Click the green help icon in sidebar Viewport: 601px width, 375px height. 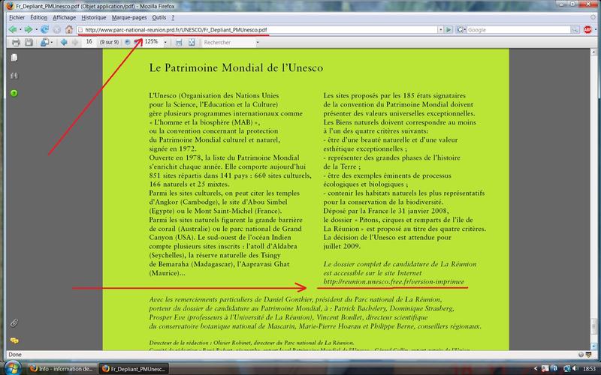pyautogui.click(x=14, y=93)
